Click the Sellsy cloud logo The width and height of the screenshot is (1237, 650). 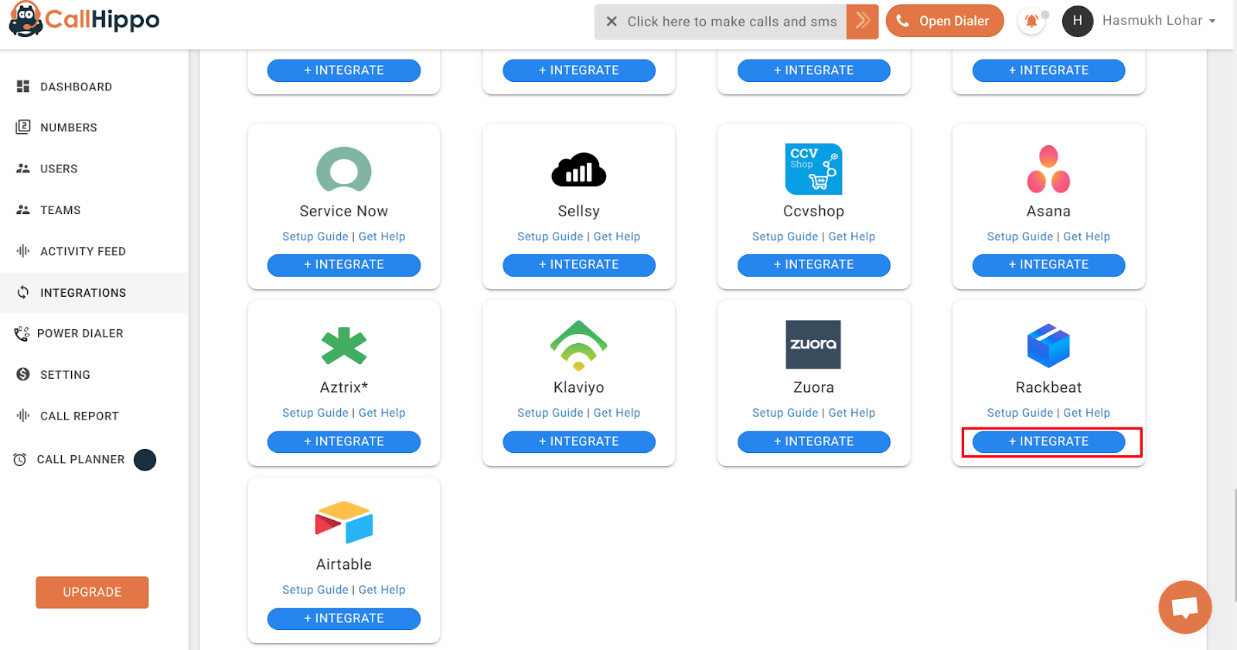(579, 170)
